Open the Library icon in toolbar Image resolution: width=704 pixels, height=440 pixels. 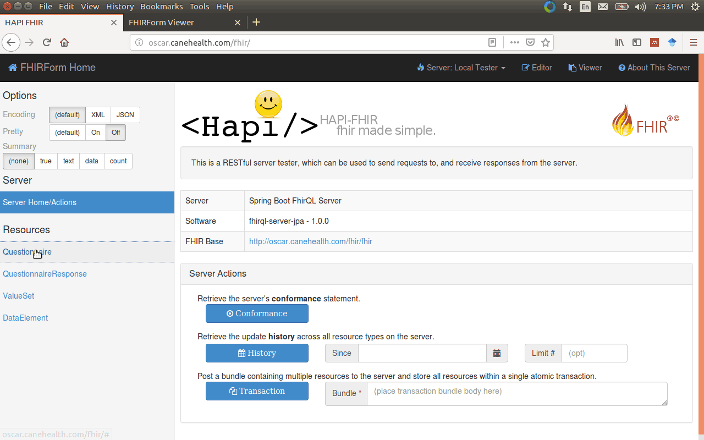click(x=619, y=42)
